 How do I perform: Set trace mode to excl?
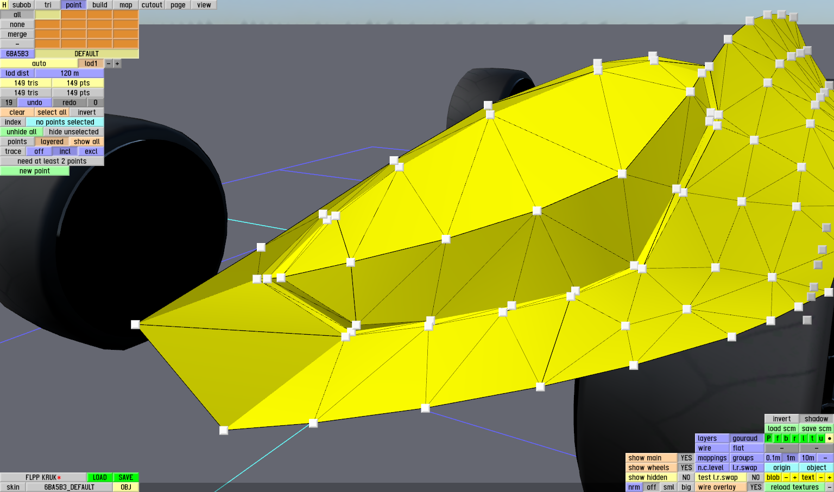[91, 151]
